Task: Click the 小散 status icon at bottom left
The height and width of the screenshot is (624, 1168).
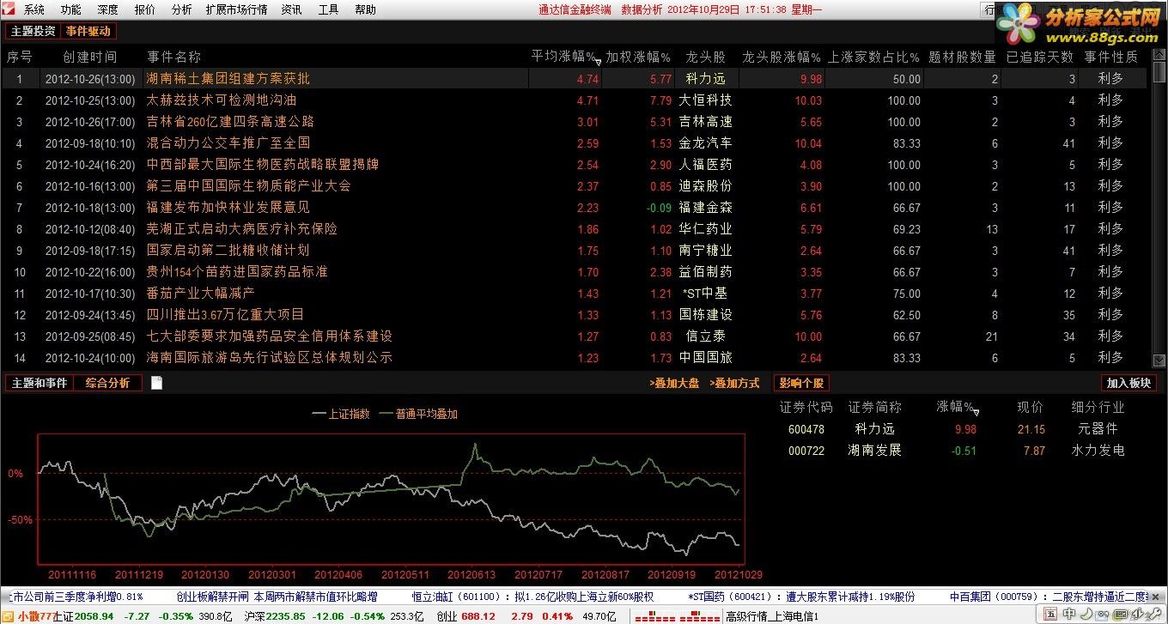Action: 8,615
